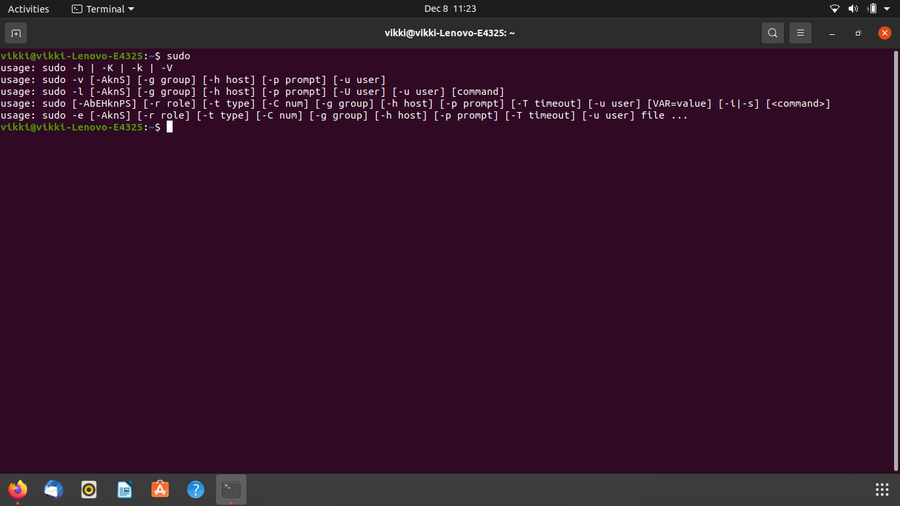Open the Help icon in dock
The height and width of the screenshot is (506, 900).
point(196,490)
